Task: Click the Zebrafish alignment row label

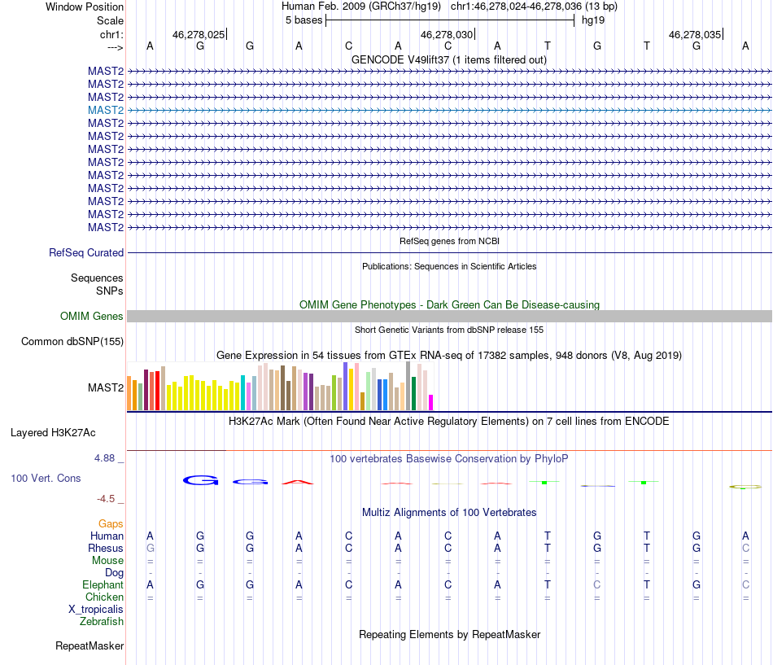Action: point(102,622)
